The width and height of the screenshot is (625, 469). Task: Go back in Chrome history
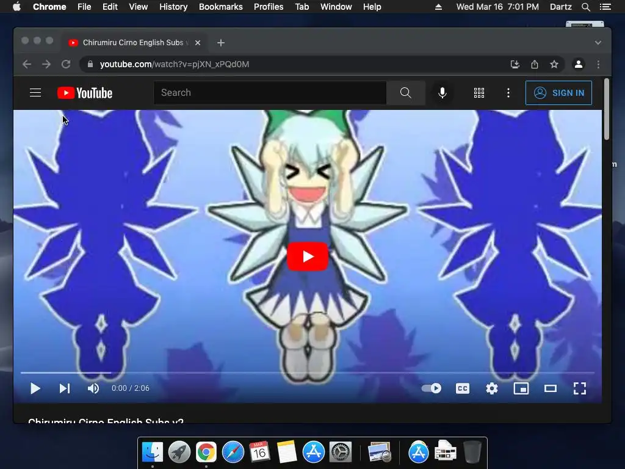[x=27, y=64]
